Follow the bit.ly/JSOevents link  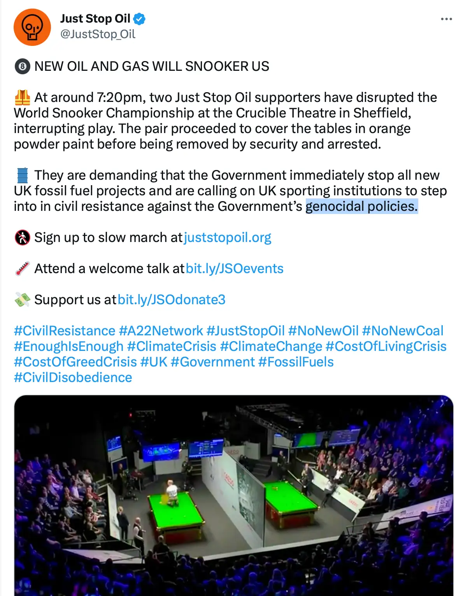235,268
